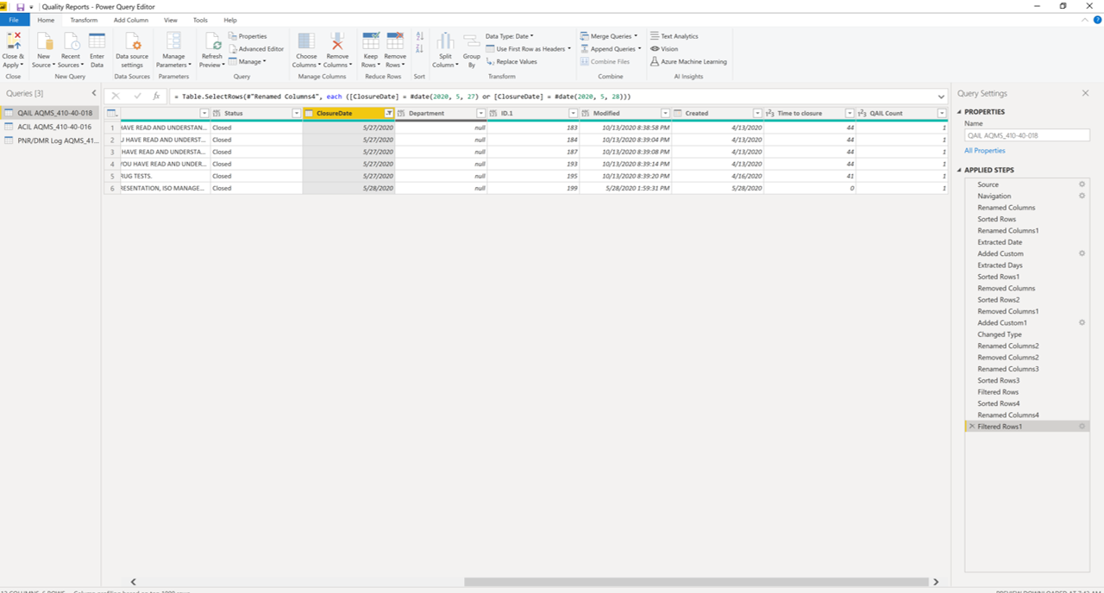Open Azure Machine Learning

(x=688, y=62)
